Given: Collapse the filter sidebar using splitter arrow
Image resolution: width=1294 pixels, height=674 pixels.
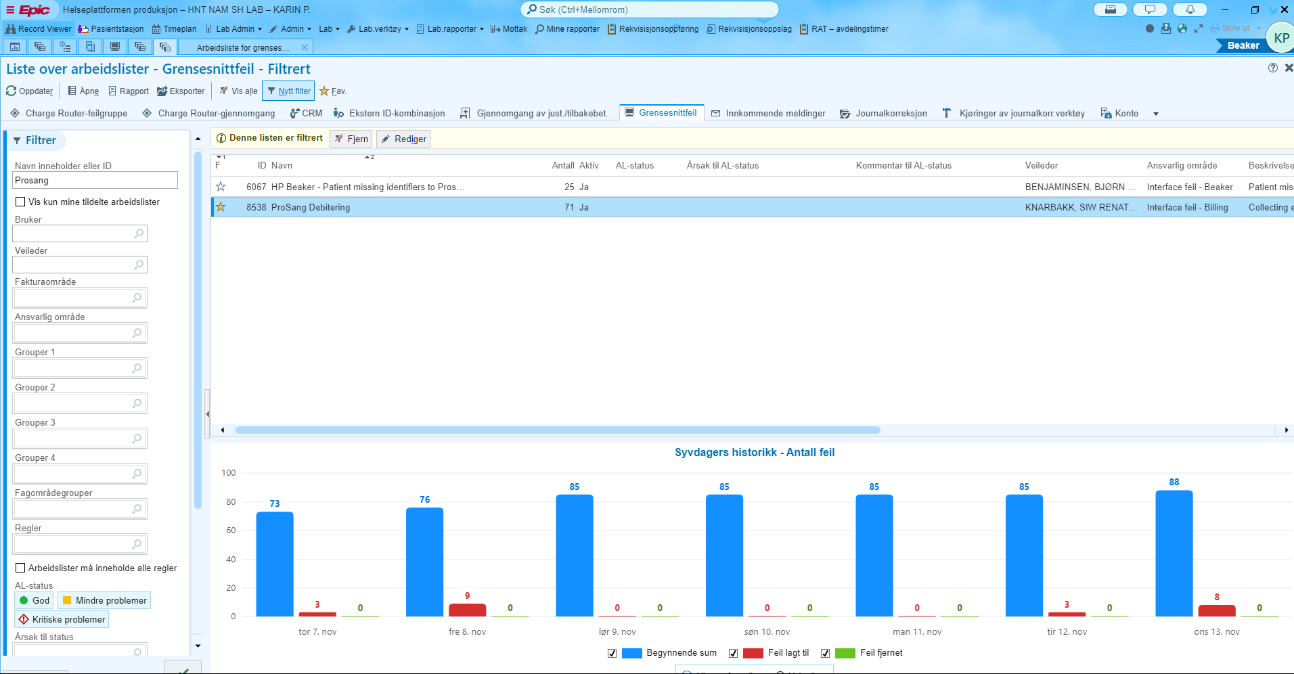Looking at the screenshot, I should pyautogui.click(x=207, y=414).
